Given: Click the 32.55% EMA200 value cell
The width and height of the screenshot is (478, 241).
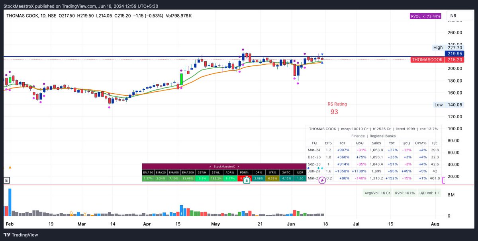Looking at the screenshot, I should (x=188, y=179).
